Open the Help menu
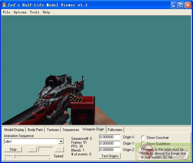The height and width of the screenshot is (163, 193). pos(46,12)
